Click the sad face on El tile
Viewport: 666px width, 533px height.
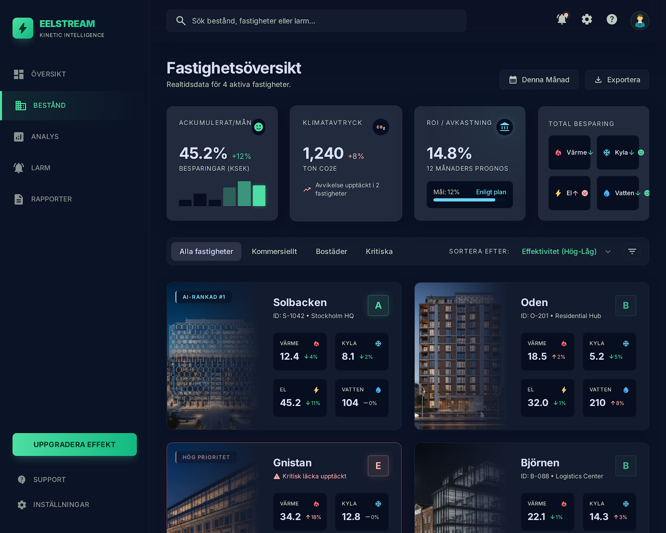585,193
